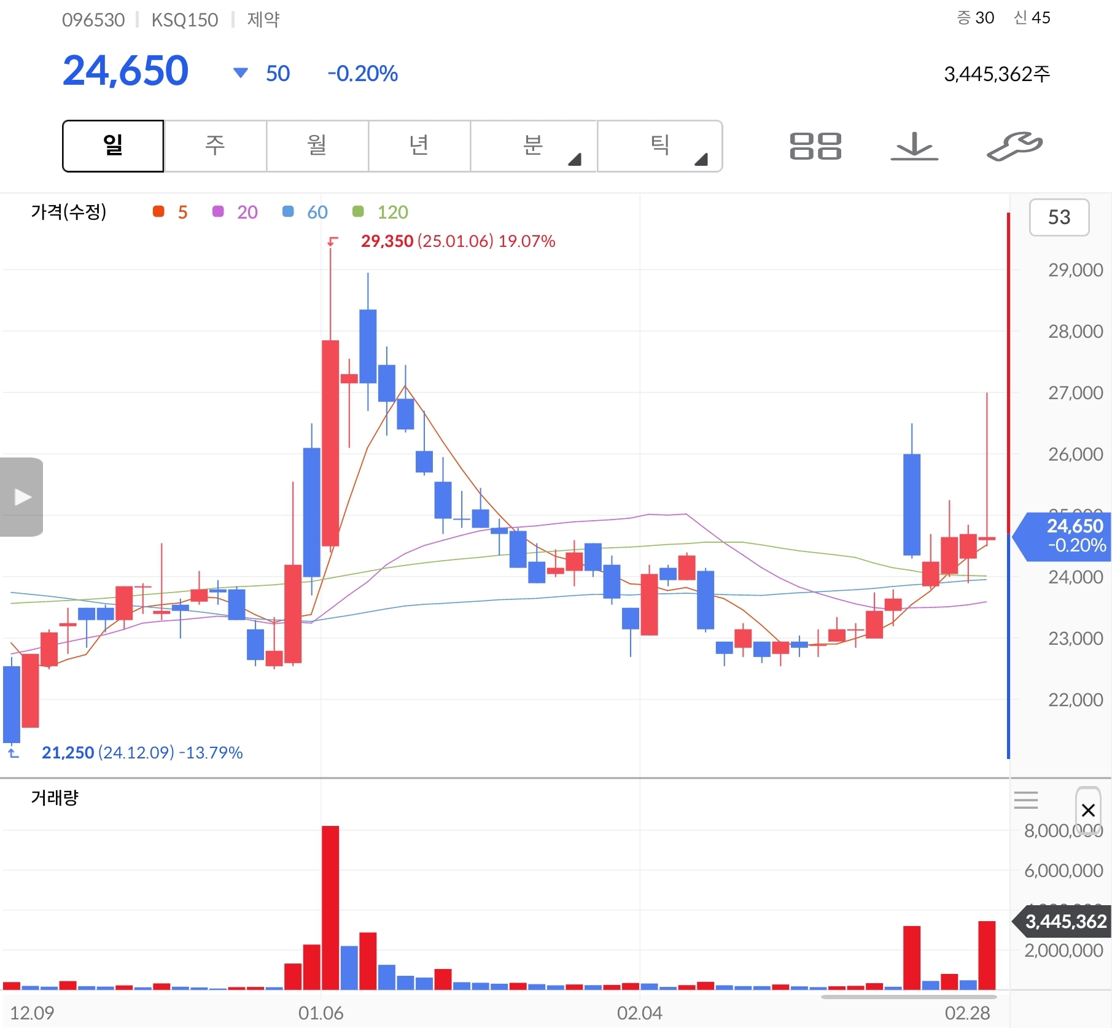
Task: Switch to the 주 (weekly) chart tab
Action: pos(215,146)
